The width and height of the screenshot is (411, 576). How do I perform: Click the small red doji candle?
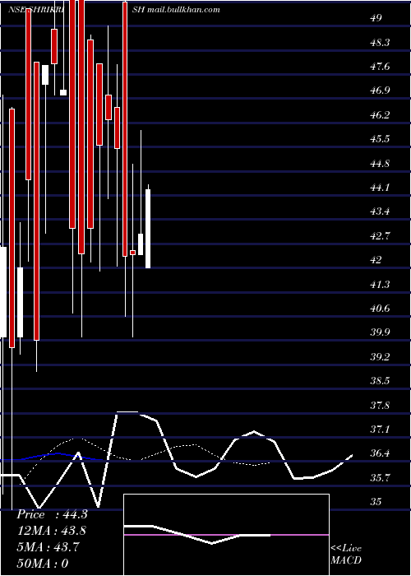tap(132, 253)
